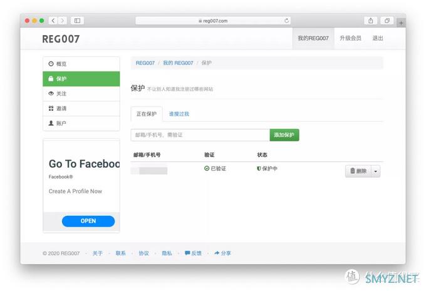Open the 协议 footer link

(143, 253)
